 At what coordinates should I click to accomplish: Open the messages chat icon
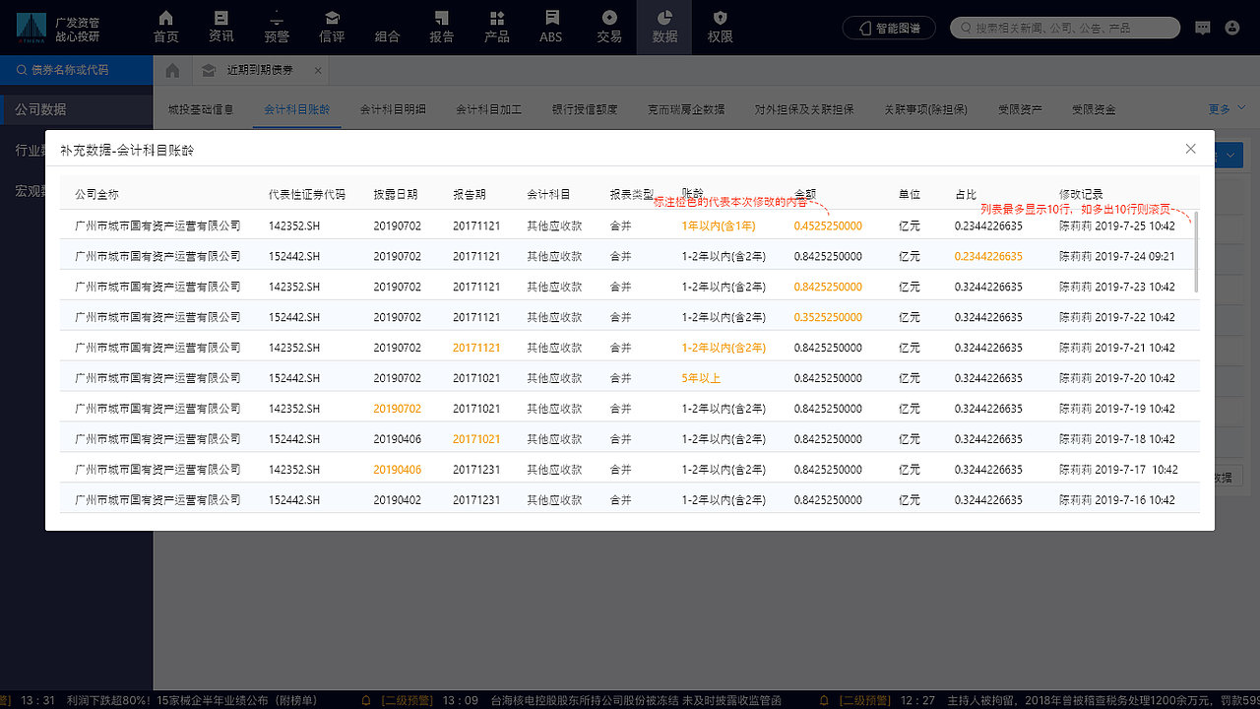1203,29
